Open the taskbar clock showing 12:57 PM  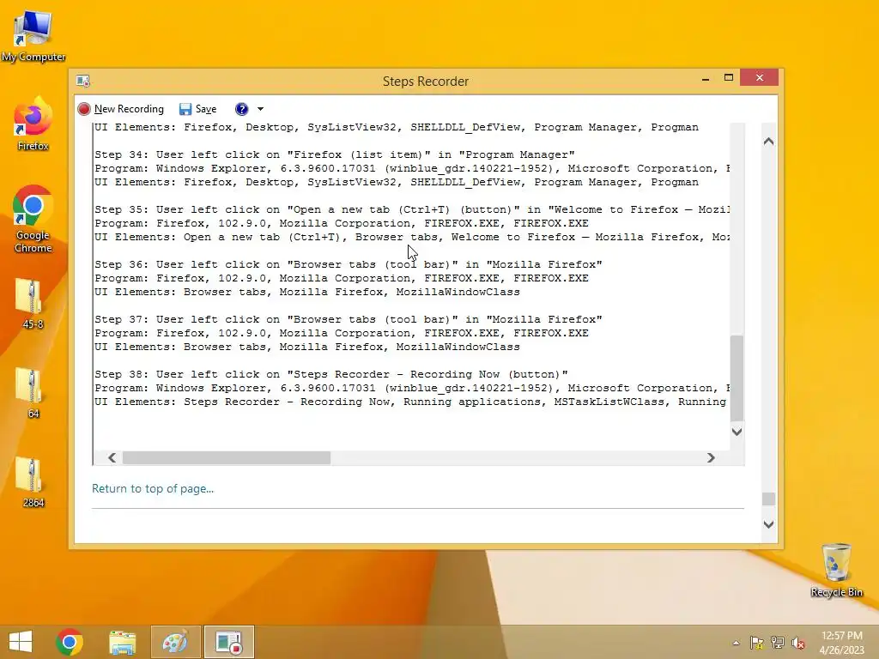(842, 643)
